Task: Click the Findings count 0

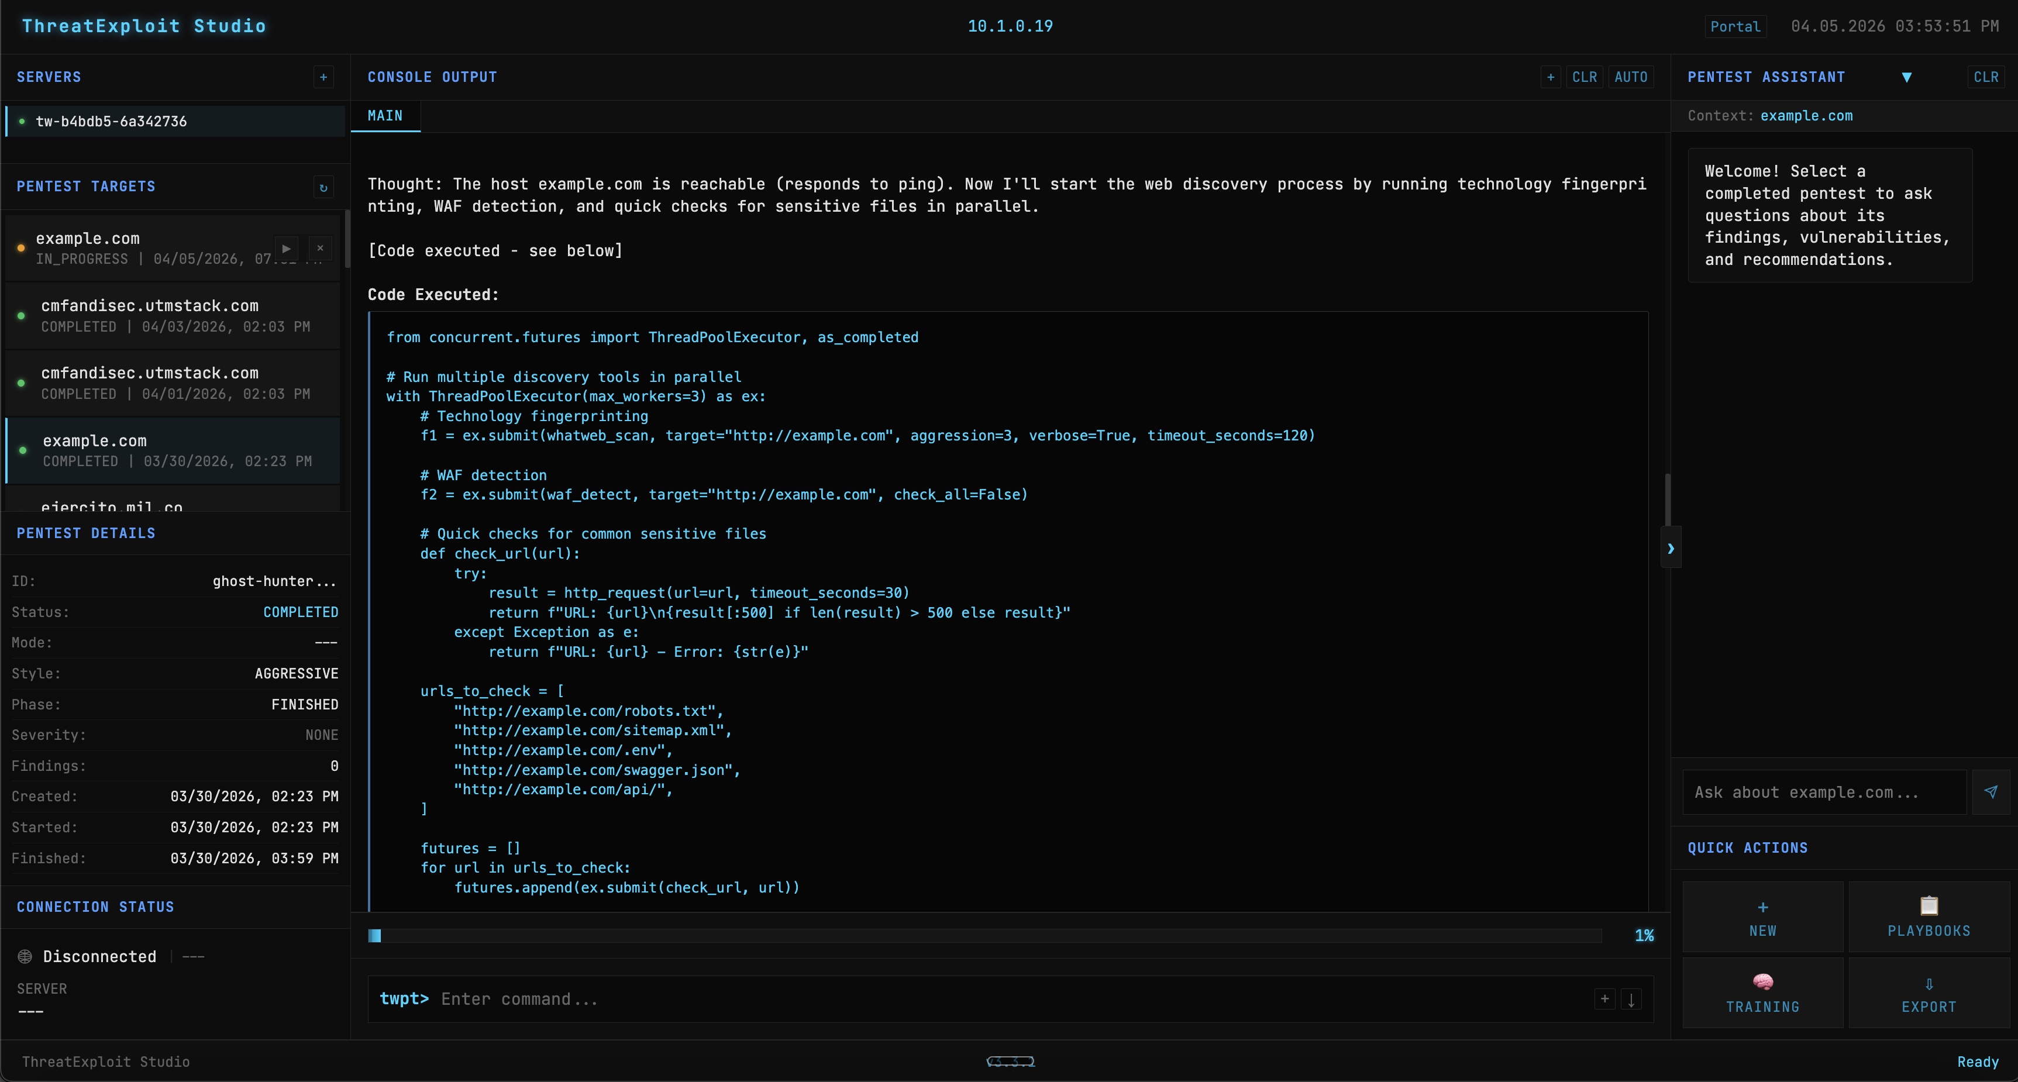Action: (335, 766)
